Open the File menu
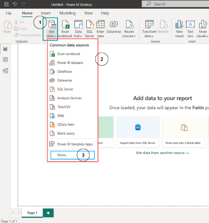This screenshot has width=209, height=223. click(x=9, y=13)
